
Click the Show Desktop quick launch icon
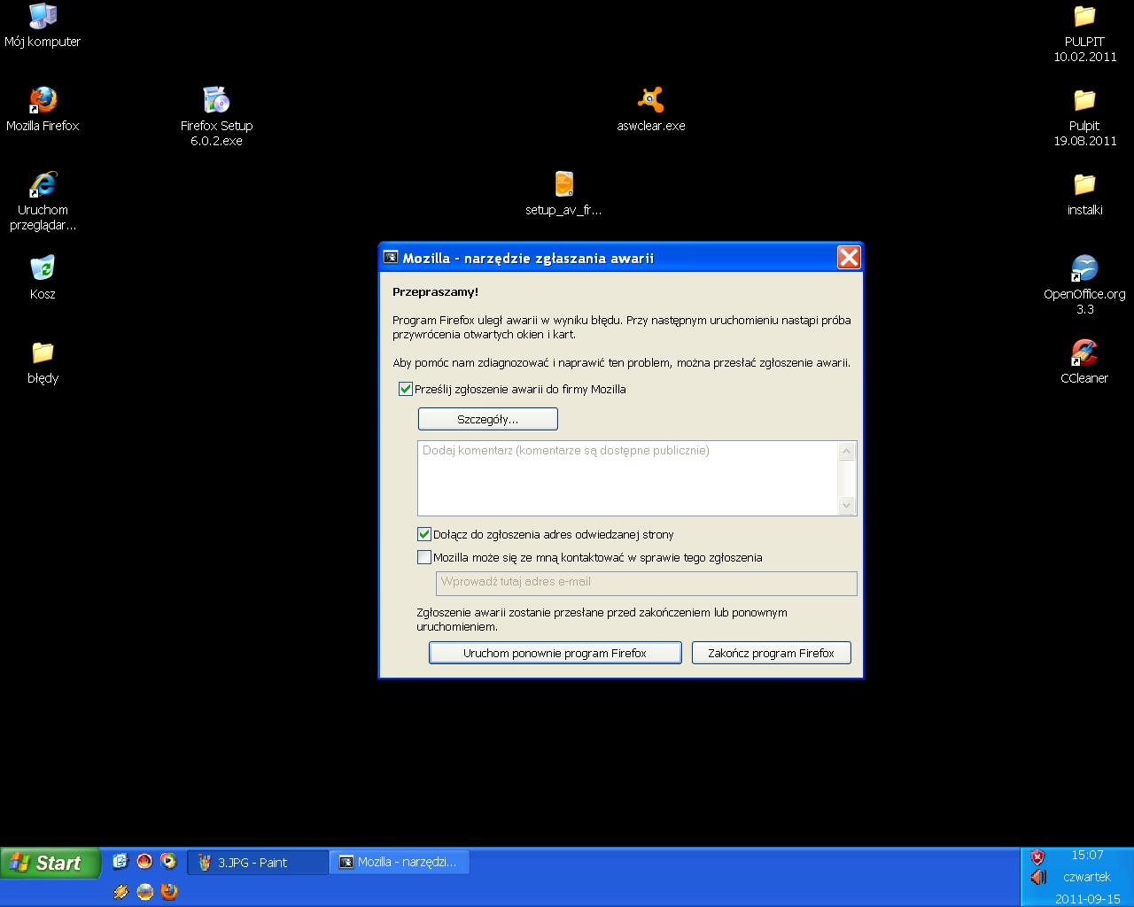click(x=120, y=861)
